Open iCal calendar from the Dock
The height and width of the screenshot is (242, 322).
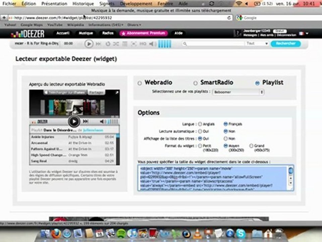(100, 234)
